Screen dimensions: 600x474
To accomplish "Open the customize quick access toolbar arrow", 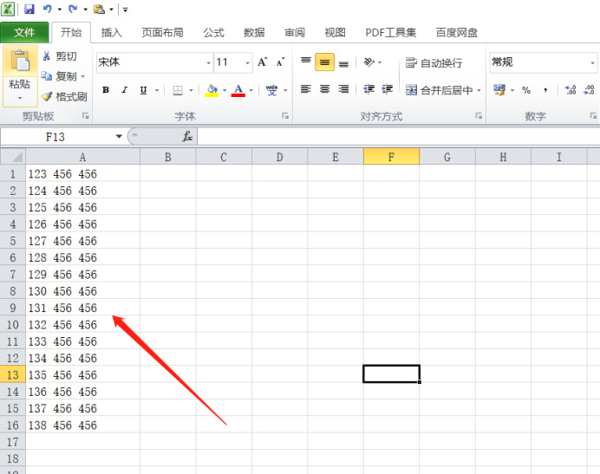I will coord(125,10).
